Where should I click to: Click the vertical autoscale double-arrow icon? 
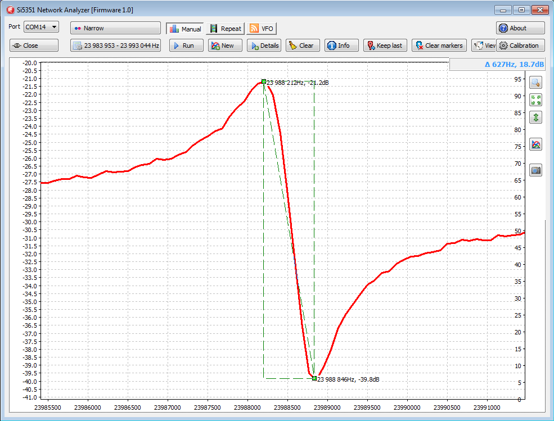click(x=535, y=117)
